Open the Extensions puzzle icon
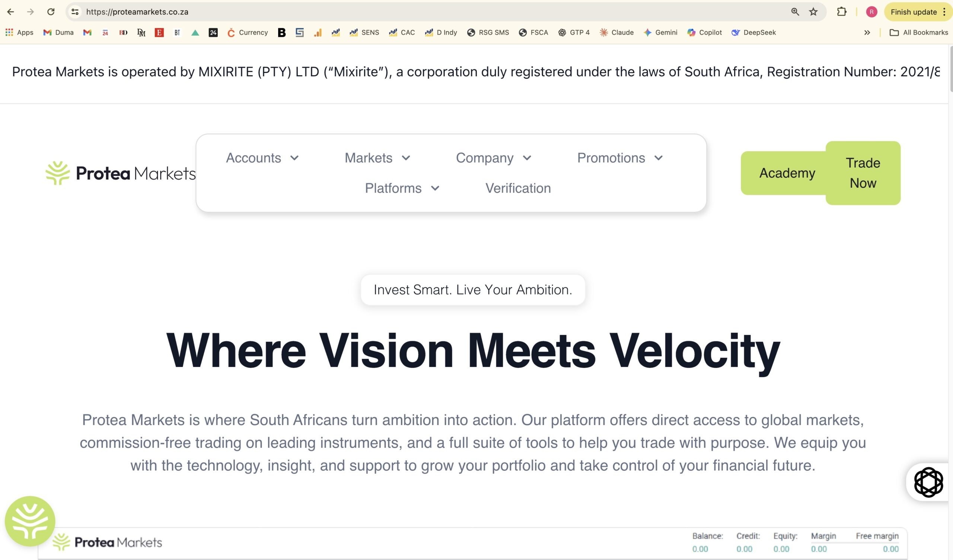Screen dimensions: 953x560 pyautogui.click(x=841, y=12)
